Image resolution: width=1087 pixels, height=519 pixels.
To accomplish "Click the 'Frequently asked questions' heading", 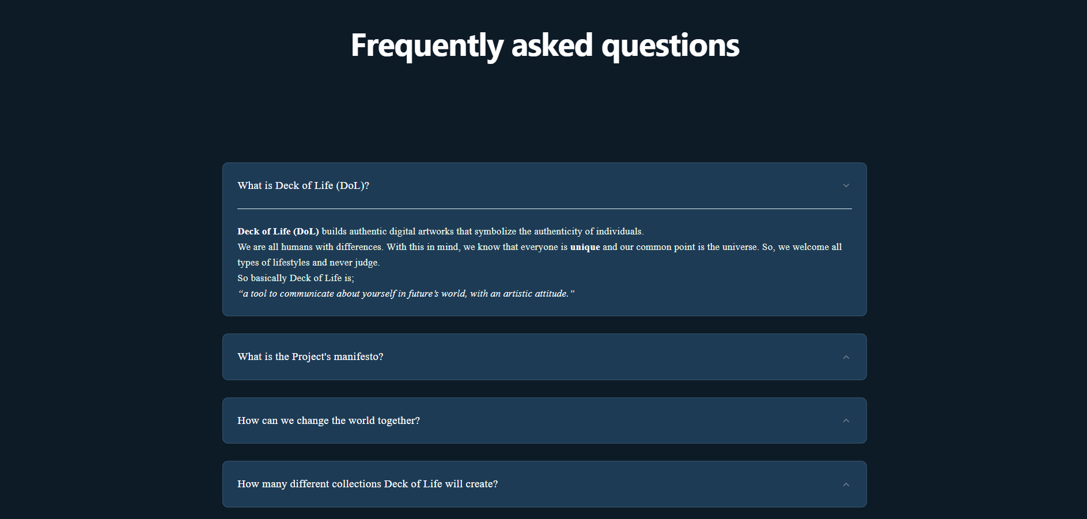I will coord(544,46).
